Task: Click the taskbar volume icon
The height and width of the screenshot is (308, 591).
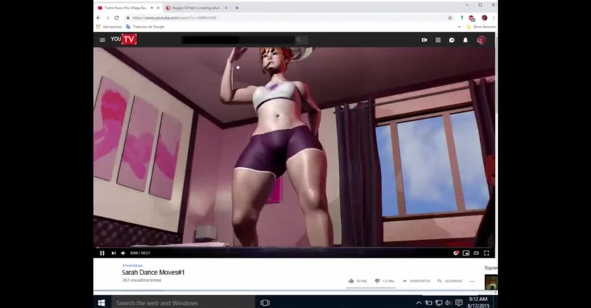Action: pyautogui.click(x=448, y=302)
